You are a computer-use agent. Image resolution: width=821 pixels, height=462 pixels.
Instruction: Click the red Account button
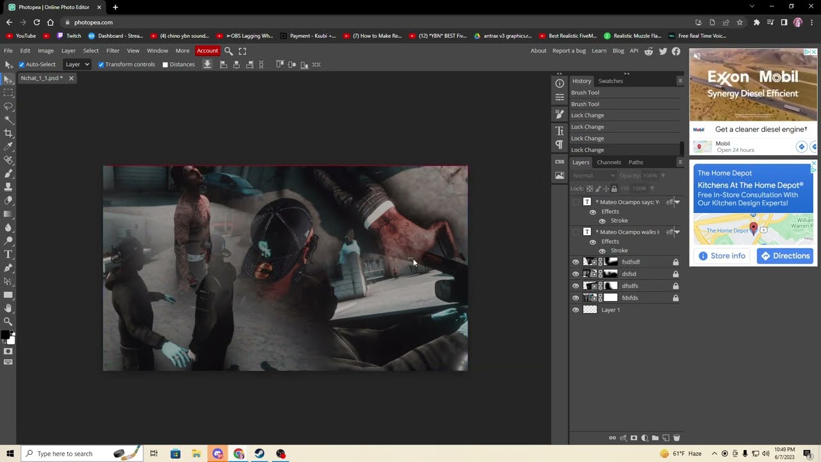(x=207, y=51)
